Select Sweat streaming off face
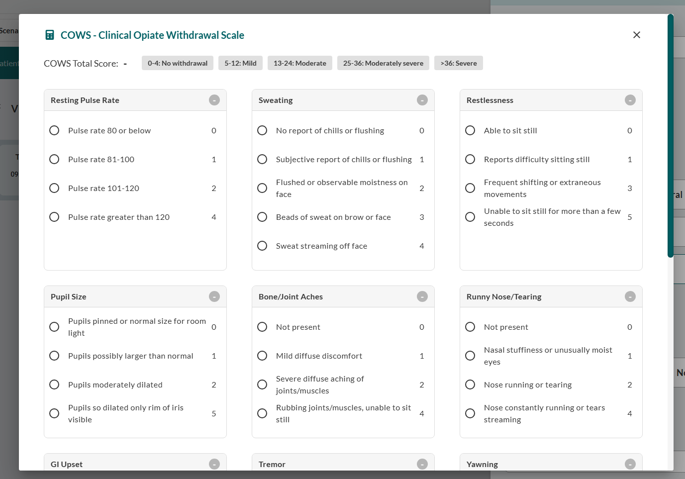The width and height of the screenshot is (685, 479). coord(262,246)
